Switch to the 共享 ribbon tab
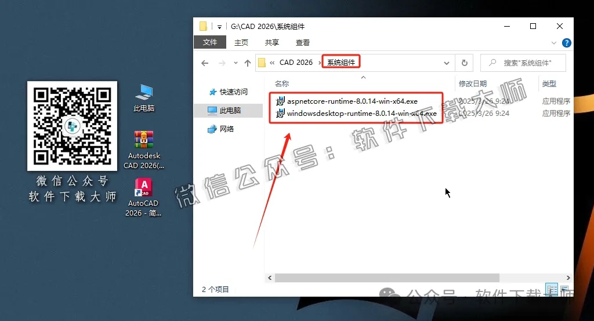Screen dimensions: 594x321 click(x=271, y=42)
